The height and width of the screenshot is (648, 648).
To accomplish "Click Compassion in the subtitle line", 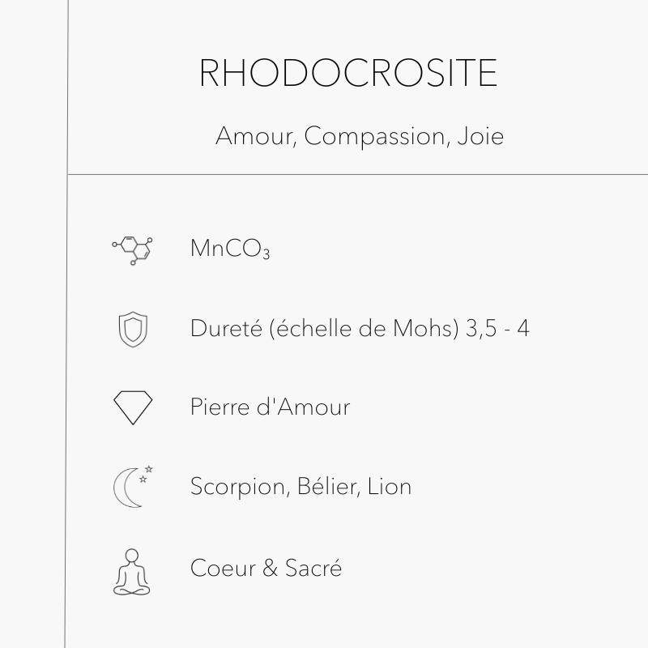I will click(374, 136).
